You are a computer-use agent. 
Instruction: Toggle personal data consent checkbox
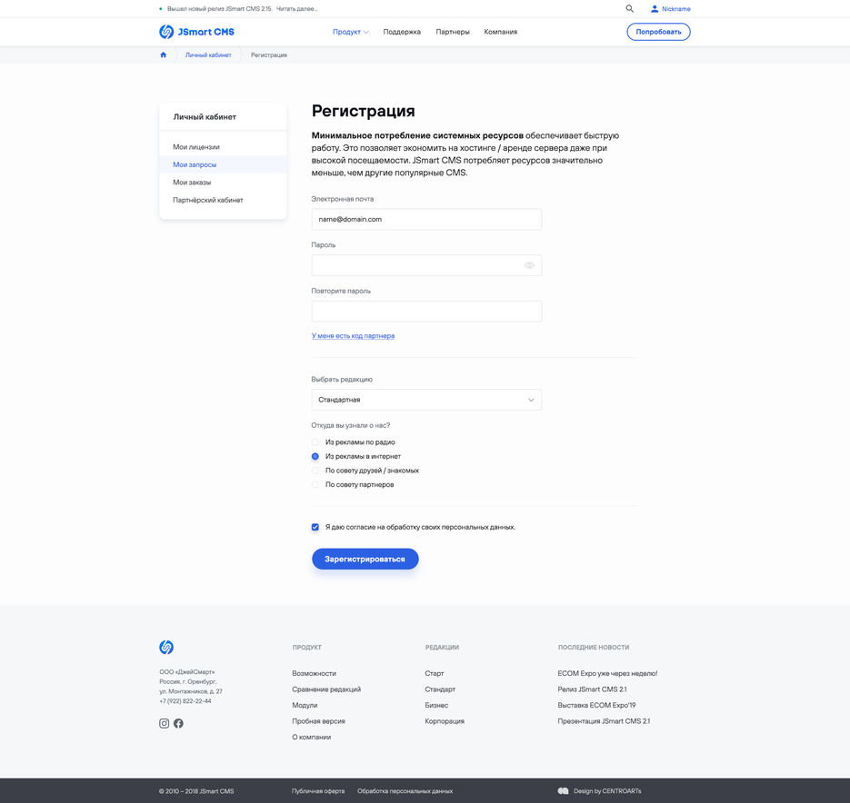click(x=315, y=527)
